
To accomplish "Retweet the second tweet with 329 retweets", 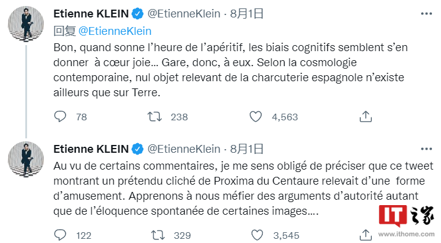I will pos(155,235).
